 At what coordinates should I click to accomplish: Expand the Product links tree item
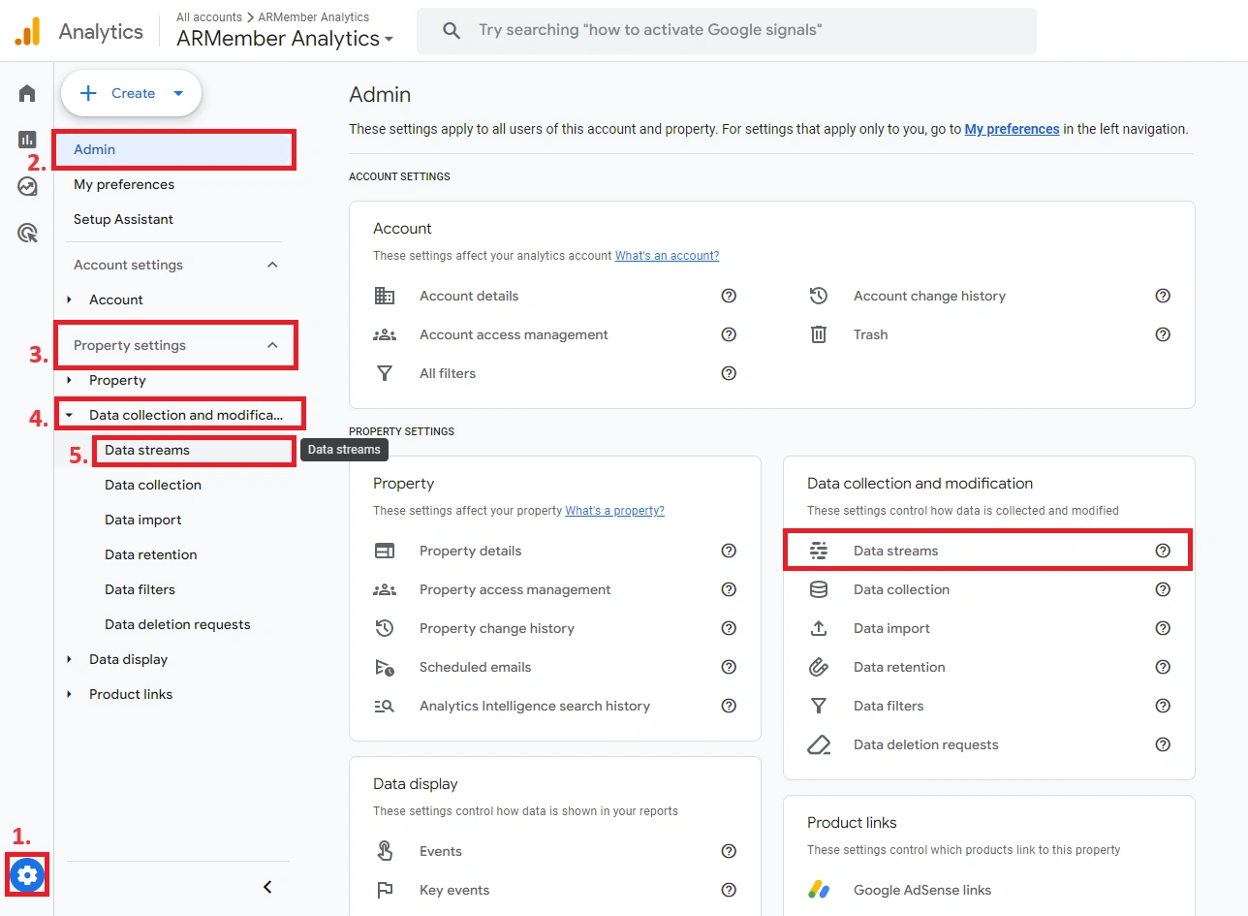(x=70, y=694)
